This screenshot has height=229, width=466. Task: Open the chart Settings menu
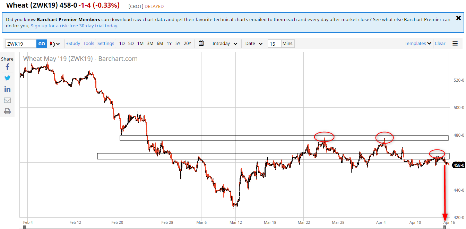[x=106, y=44]
